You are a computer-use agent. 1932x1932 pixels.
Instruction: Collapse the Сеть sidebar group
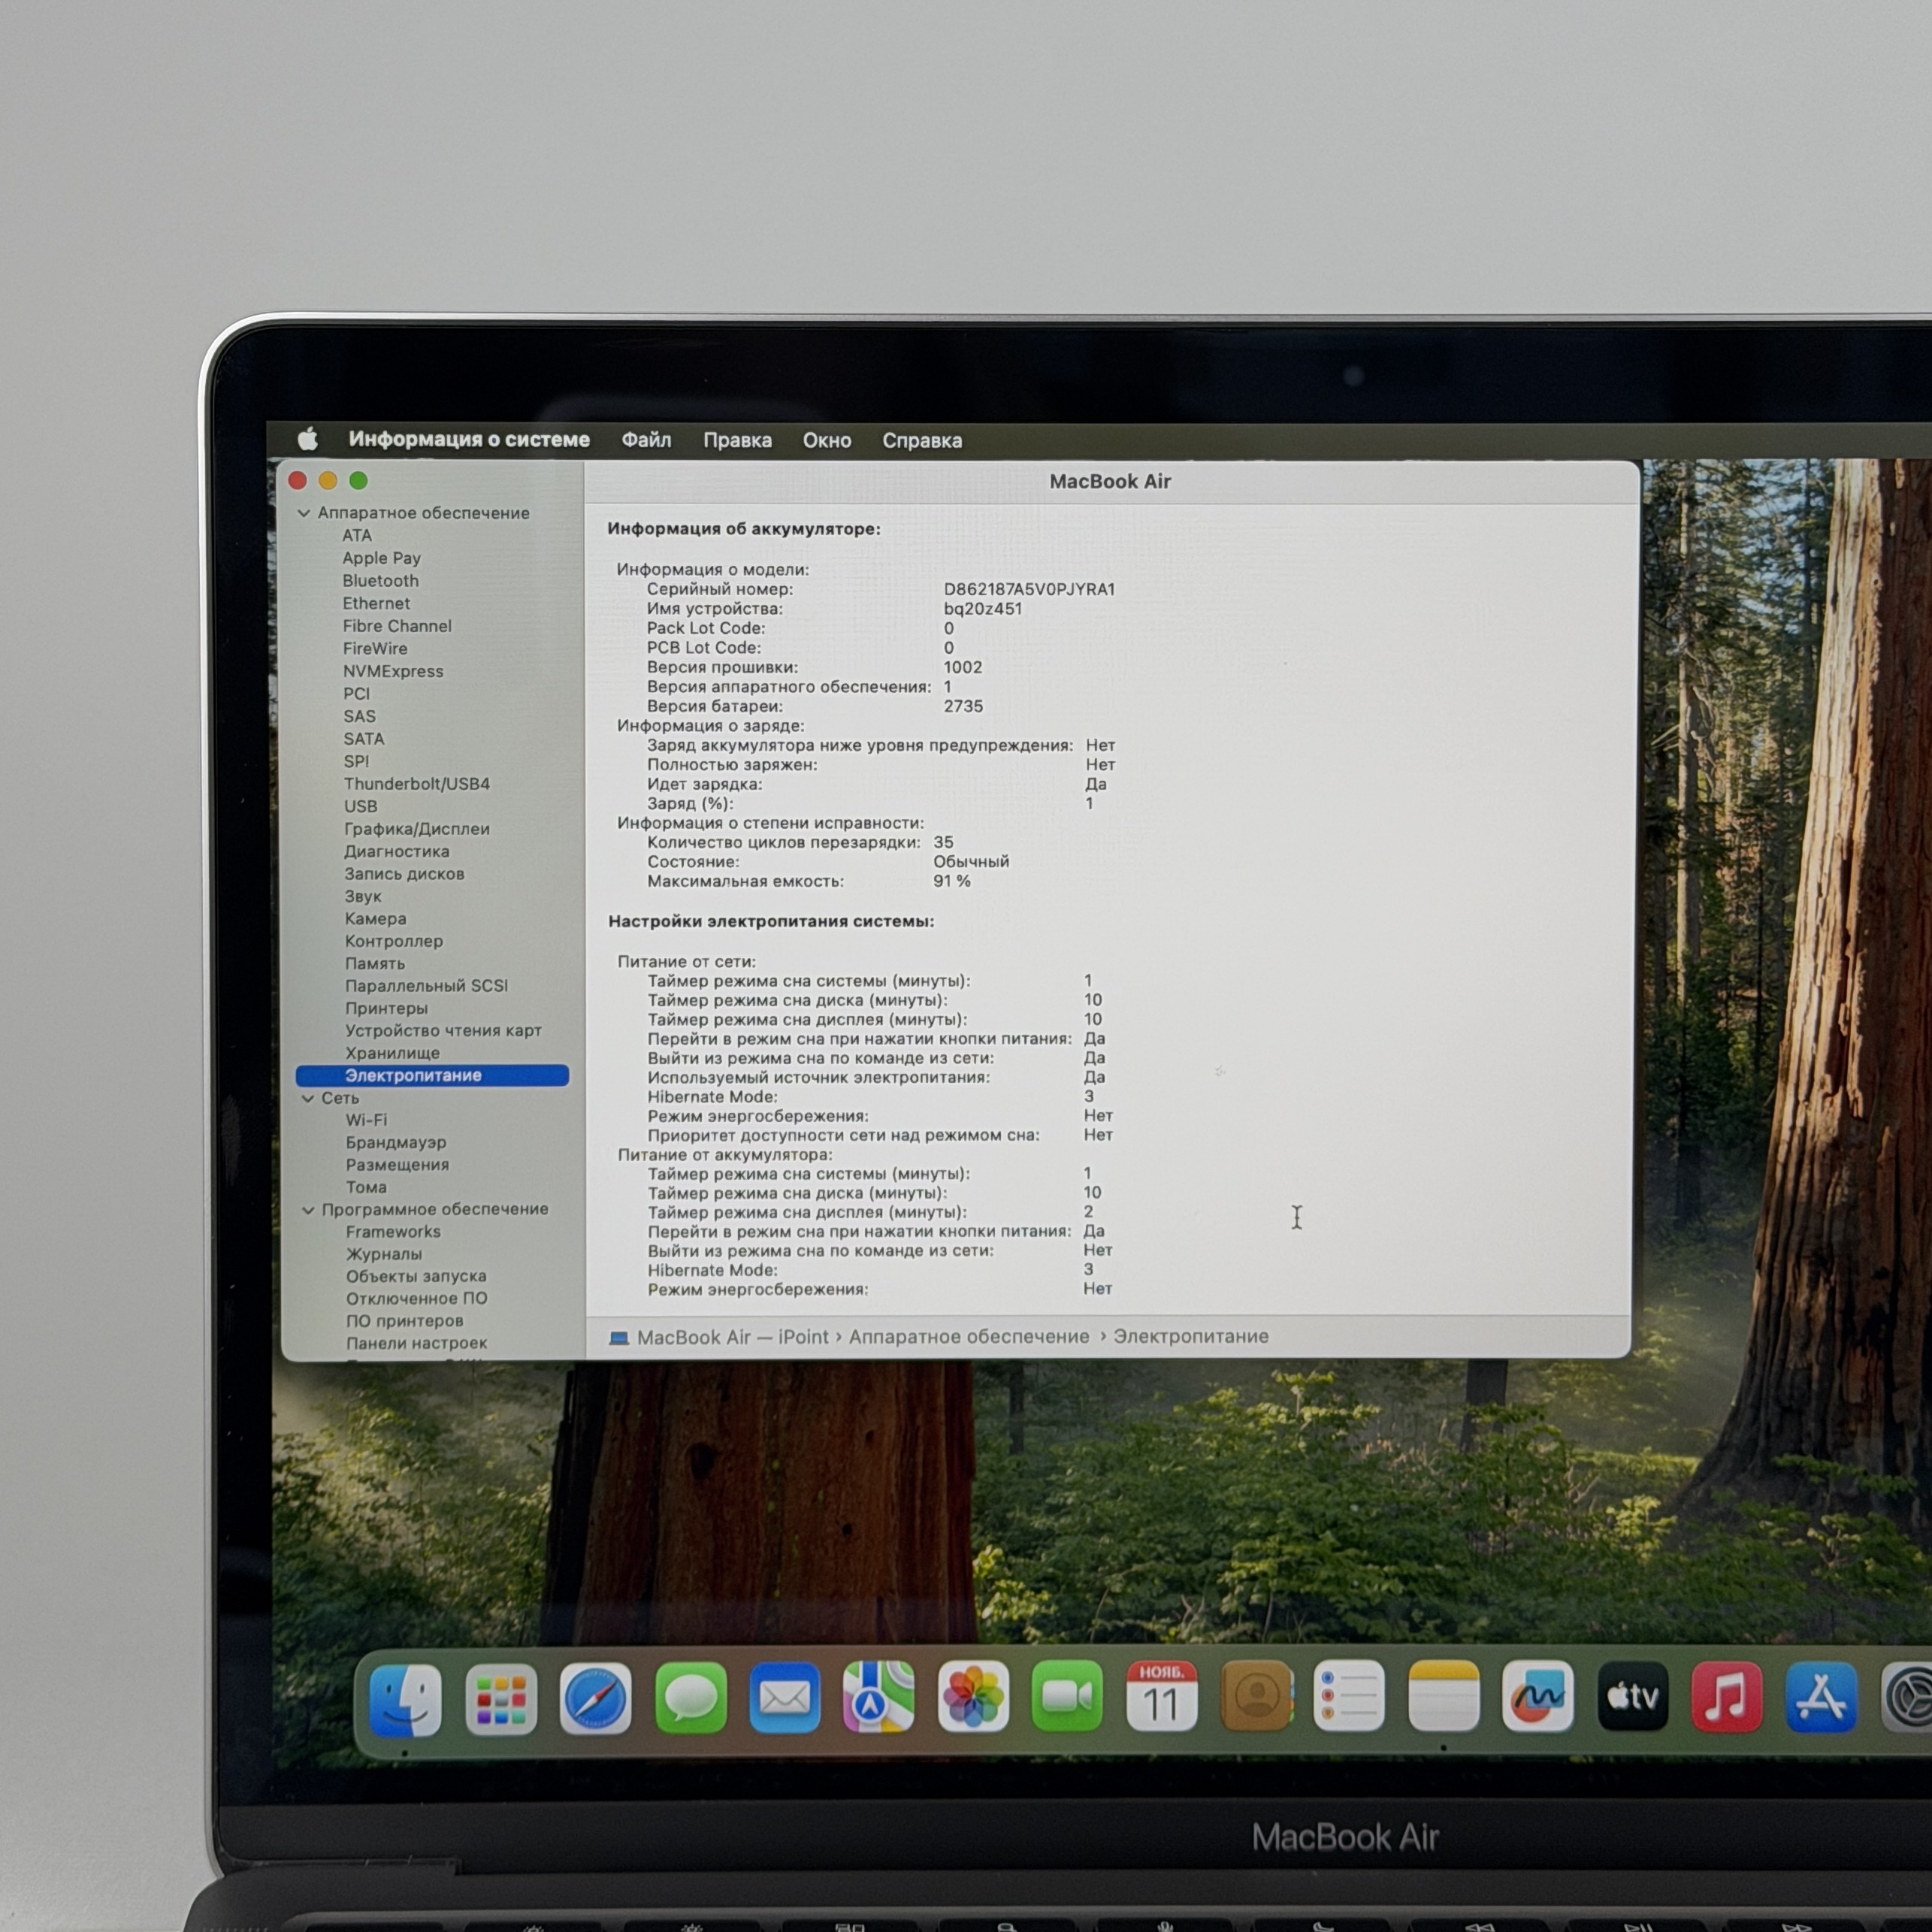[x=308, y=1098]
